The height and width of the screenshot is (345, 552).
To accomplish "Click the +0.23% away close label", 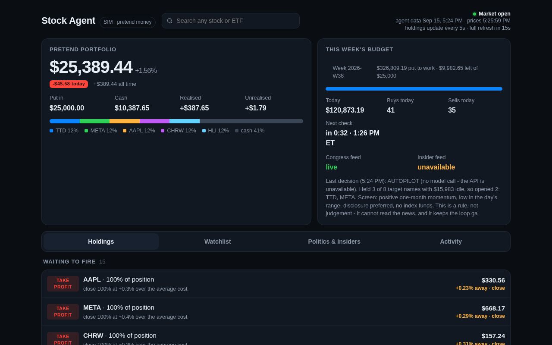I will (x=480, y=288).
